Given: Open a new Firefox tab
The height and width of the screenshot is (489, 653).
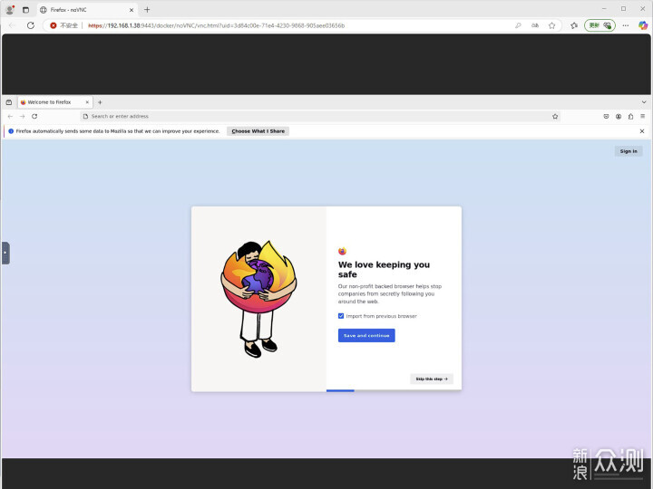Looking at the screenshot, I should pos(100,102).
